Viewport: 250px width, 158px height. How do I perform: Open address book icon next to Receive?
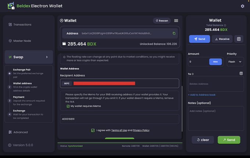pyautogui.click(x=239, y=39)
